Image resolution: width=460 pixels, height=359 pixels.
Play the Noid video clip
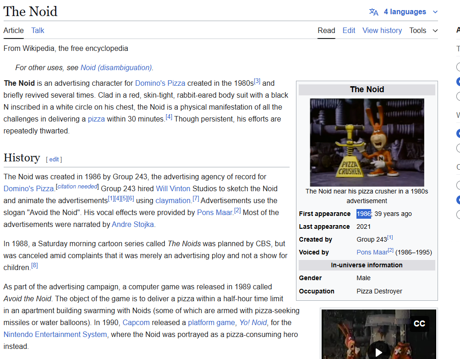379,352
